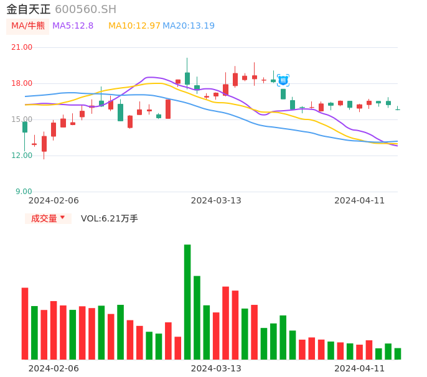Viewport: 427px width, 377px height.
Task: Click the 2024-03-13 date under price chart
Action: [x=216, y=200]
